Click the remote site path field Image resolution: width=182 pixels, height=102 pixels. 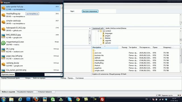[142, 28]
